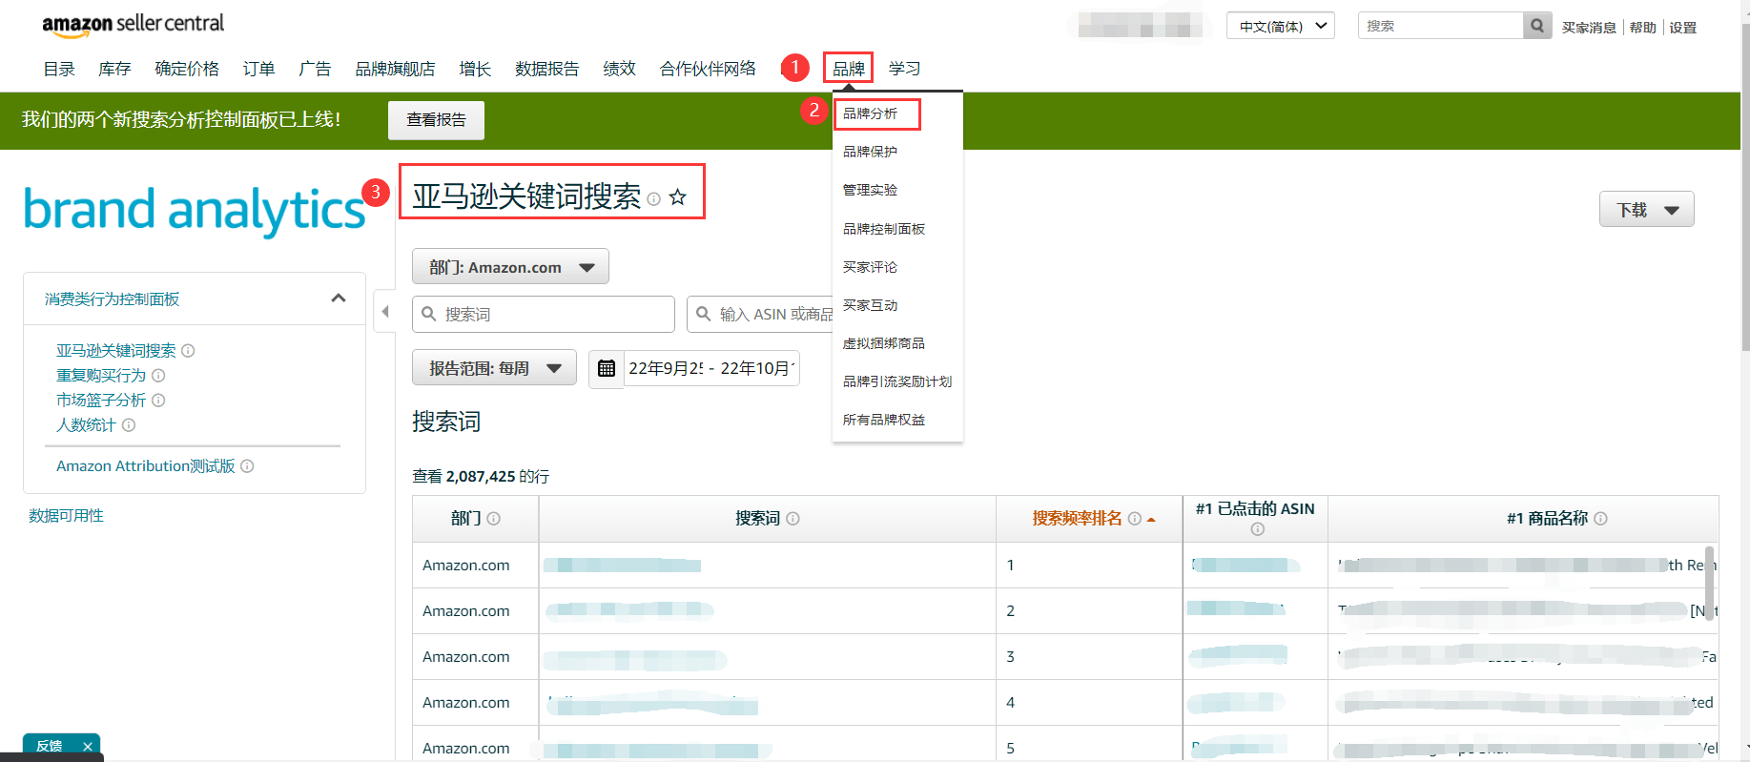Select 品牌控制面板 from the dropdown menu
This screenshot has width=1750, height=762.
(884, 229)
